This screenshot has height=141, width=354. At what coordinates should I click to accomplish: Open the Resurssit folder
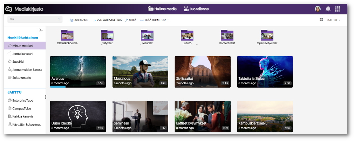(147, 37)
